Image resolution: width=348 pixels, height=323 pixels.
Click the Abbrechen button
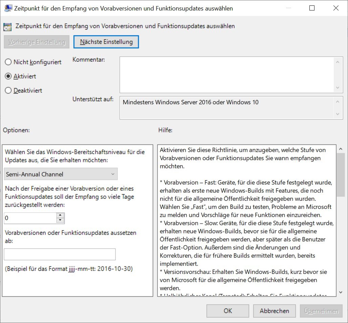click(x=274, y=311)
